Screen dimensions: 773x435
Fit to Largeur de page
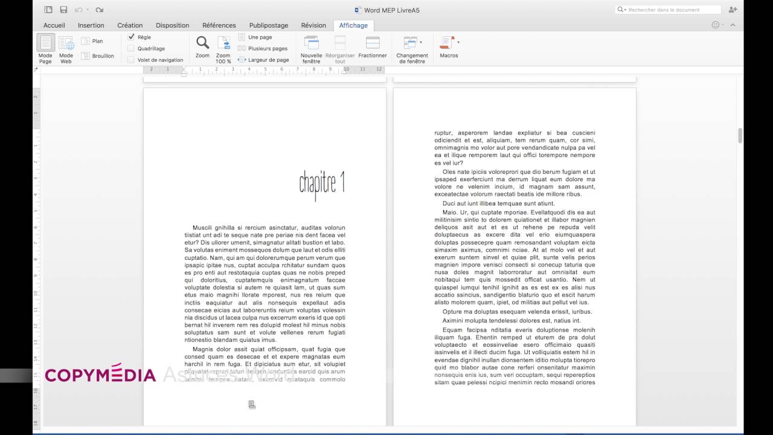(263, 60)
